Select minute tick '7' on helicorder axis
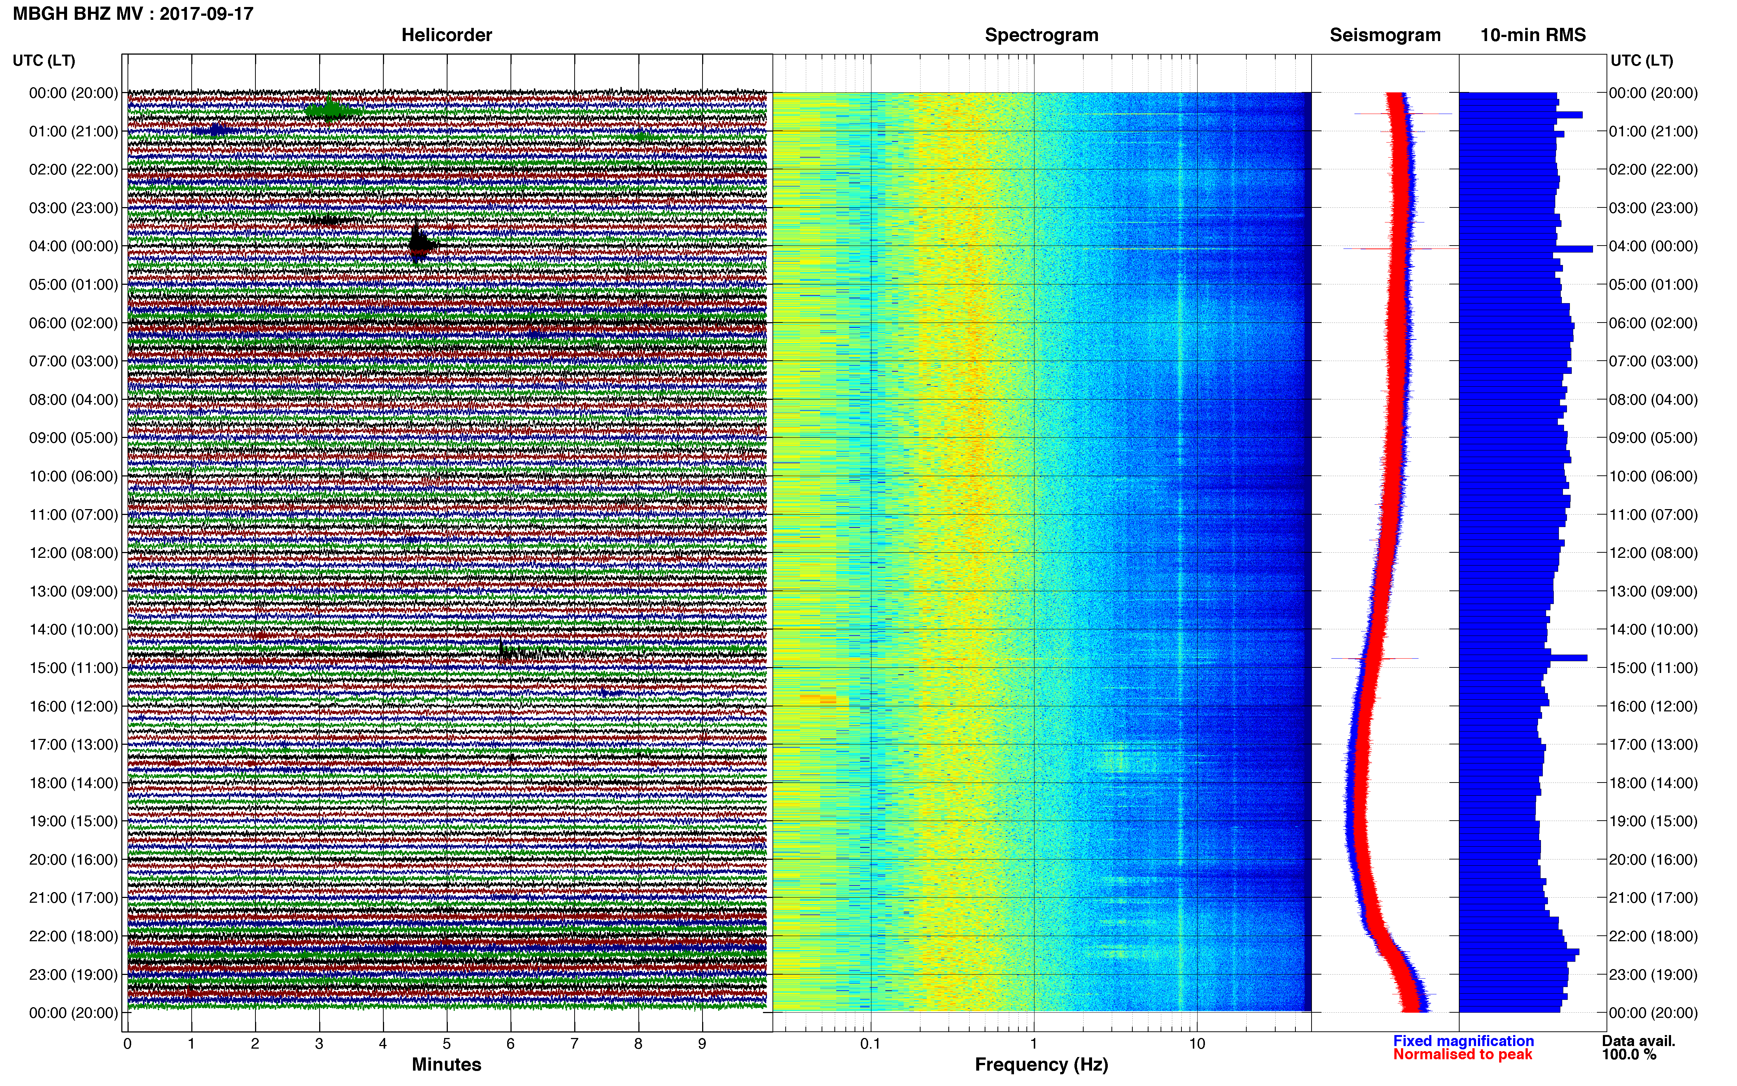Viewport: 1737px width, 1086px height. pos(575,1043)
